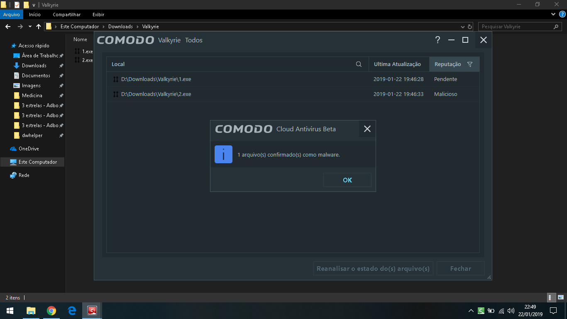The image size is (567, 319).
Task: Open the Quick Access Toolbar customize dropdown
Action: (x=34, y=5)
